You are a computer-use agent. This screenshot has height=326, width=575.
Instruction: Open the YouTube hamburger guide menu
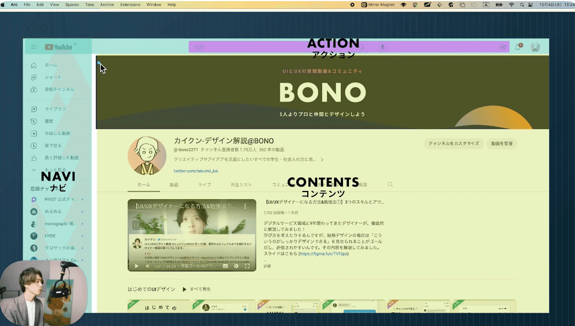coord(33,47)
